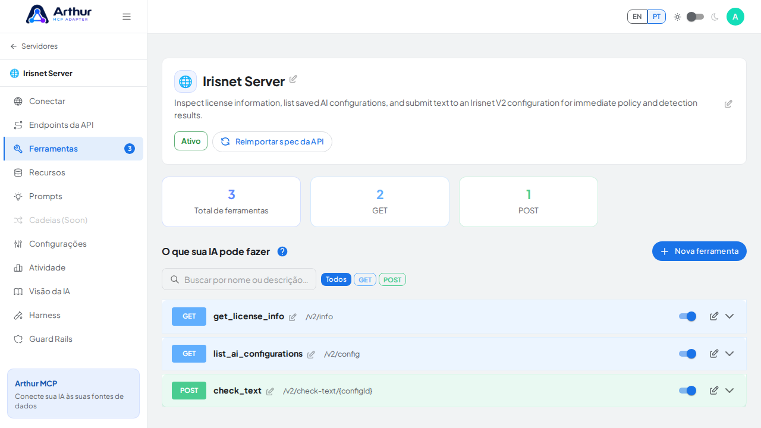Expand the list_ai_configurations row
The image size is (761, 428).
729,354
